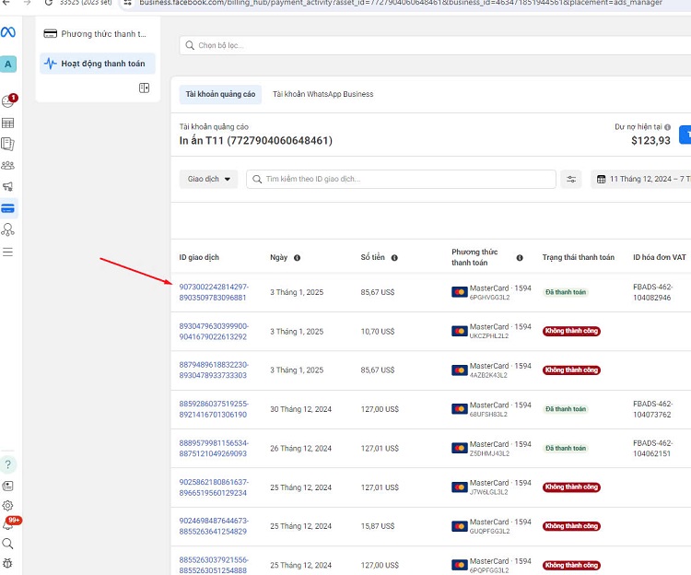Open the all tools hamburger menu

click(8, 252)
